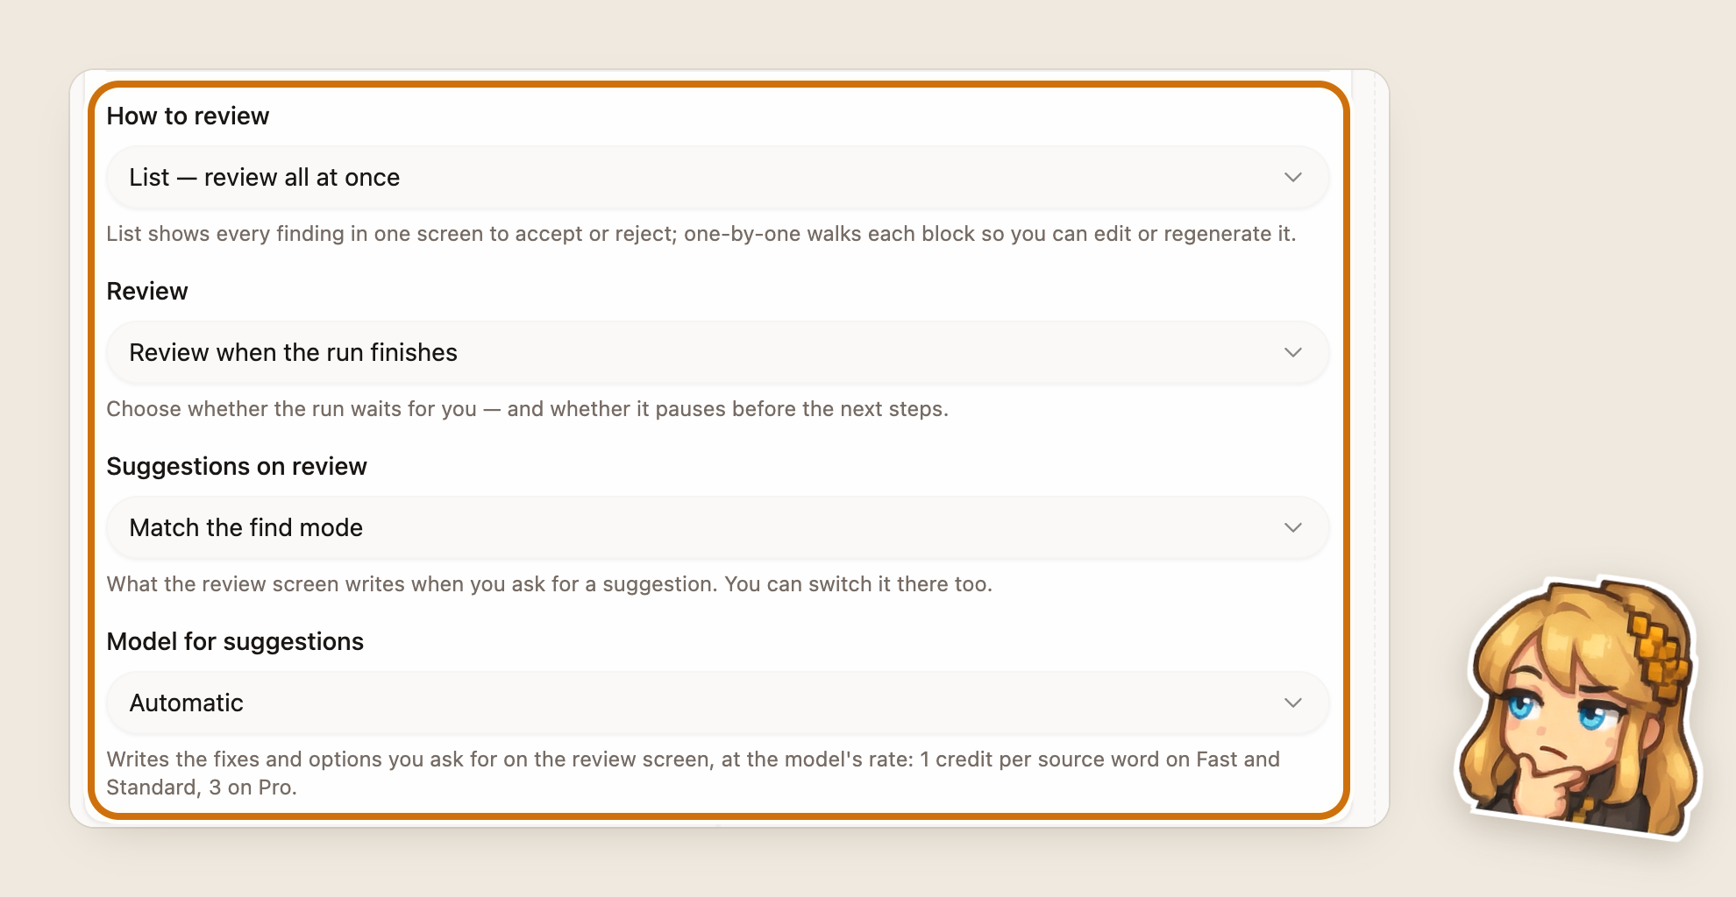Click the "Model for suggestions" heading
This screenshot has height=897, width=1736.
[x=235, y=641]
